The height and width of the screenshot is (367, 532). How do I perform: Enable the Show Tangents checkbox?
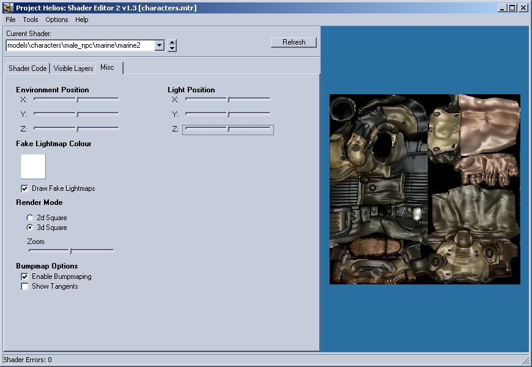[x=25, y=286]
